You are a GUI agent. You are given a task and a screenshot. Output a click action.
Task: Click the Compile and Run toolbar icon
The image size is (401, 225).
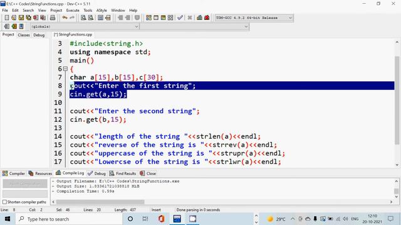tap(163, 17)
